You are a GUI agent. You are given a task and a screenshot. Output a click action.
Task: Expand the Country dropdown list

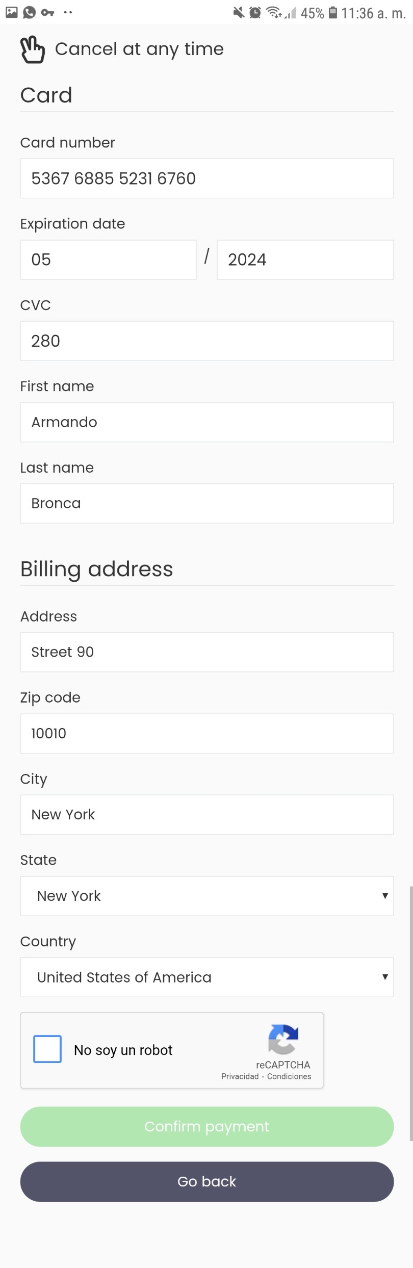click(x=206, y=977)
